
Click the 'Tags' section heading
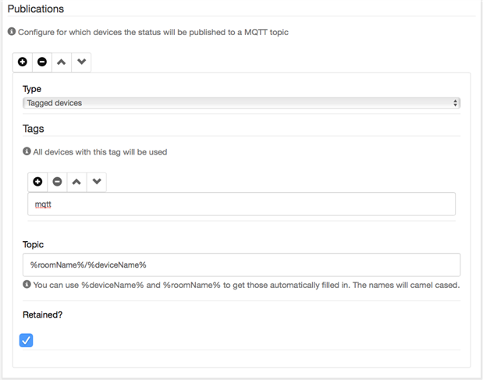point(34,128)
